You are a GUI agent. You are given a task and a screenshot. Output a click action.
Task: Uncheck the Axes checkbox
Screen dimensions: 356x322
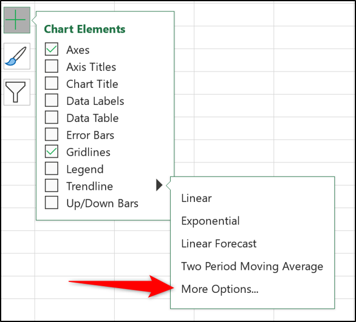coord(52,49)
